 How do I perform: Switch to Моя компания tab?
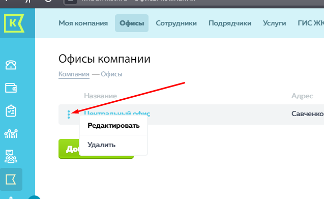[x=83, y=23]
